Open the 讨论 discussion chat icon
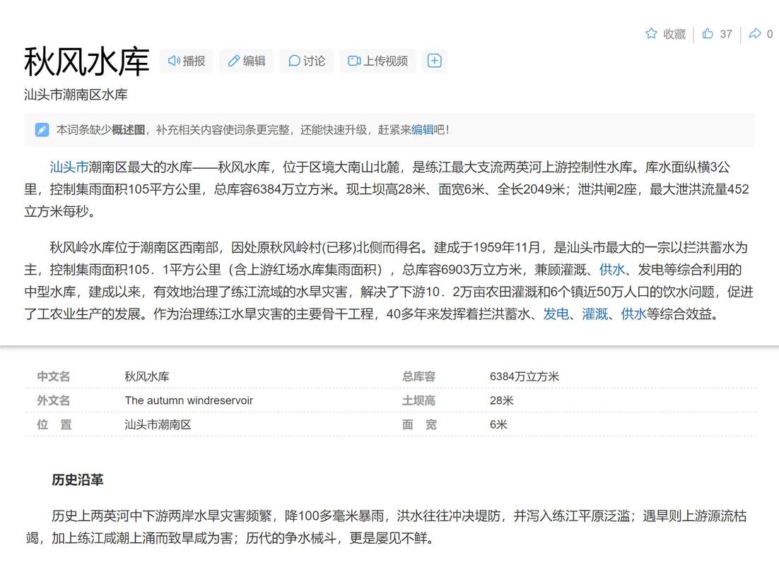The height and width of the screenshot is (565, 779). coord(293,61)
